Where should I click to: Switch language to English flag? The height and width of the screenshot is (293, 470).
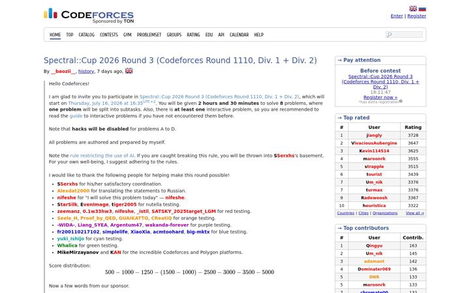click(x=413, y=8)
